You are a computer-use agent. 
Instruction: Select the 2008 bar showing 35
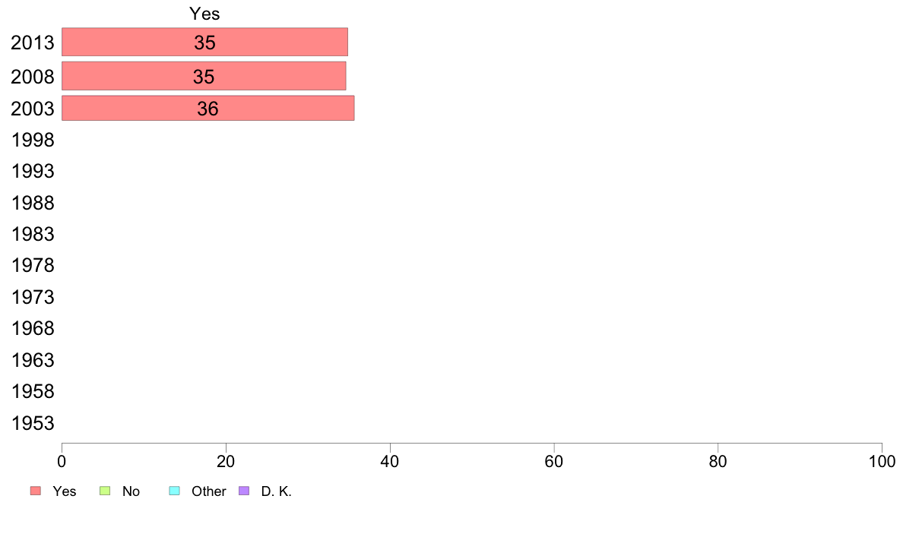pos(204,76)
